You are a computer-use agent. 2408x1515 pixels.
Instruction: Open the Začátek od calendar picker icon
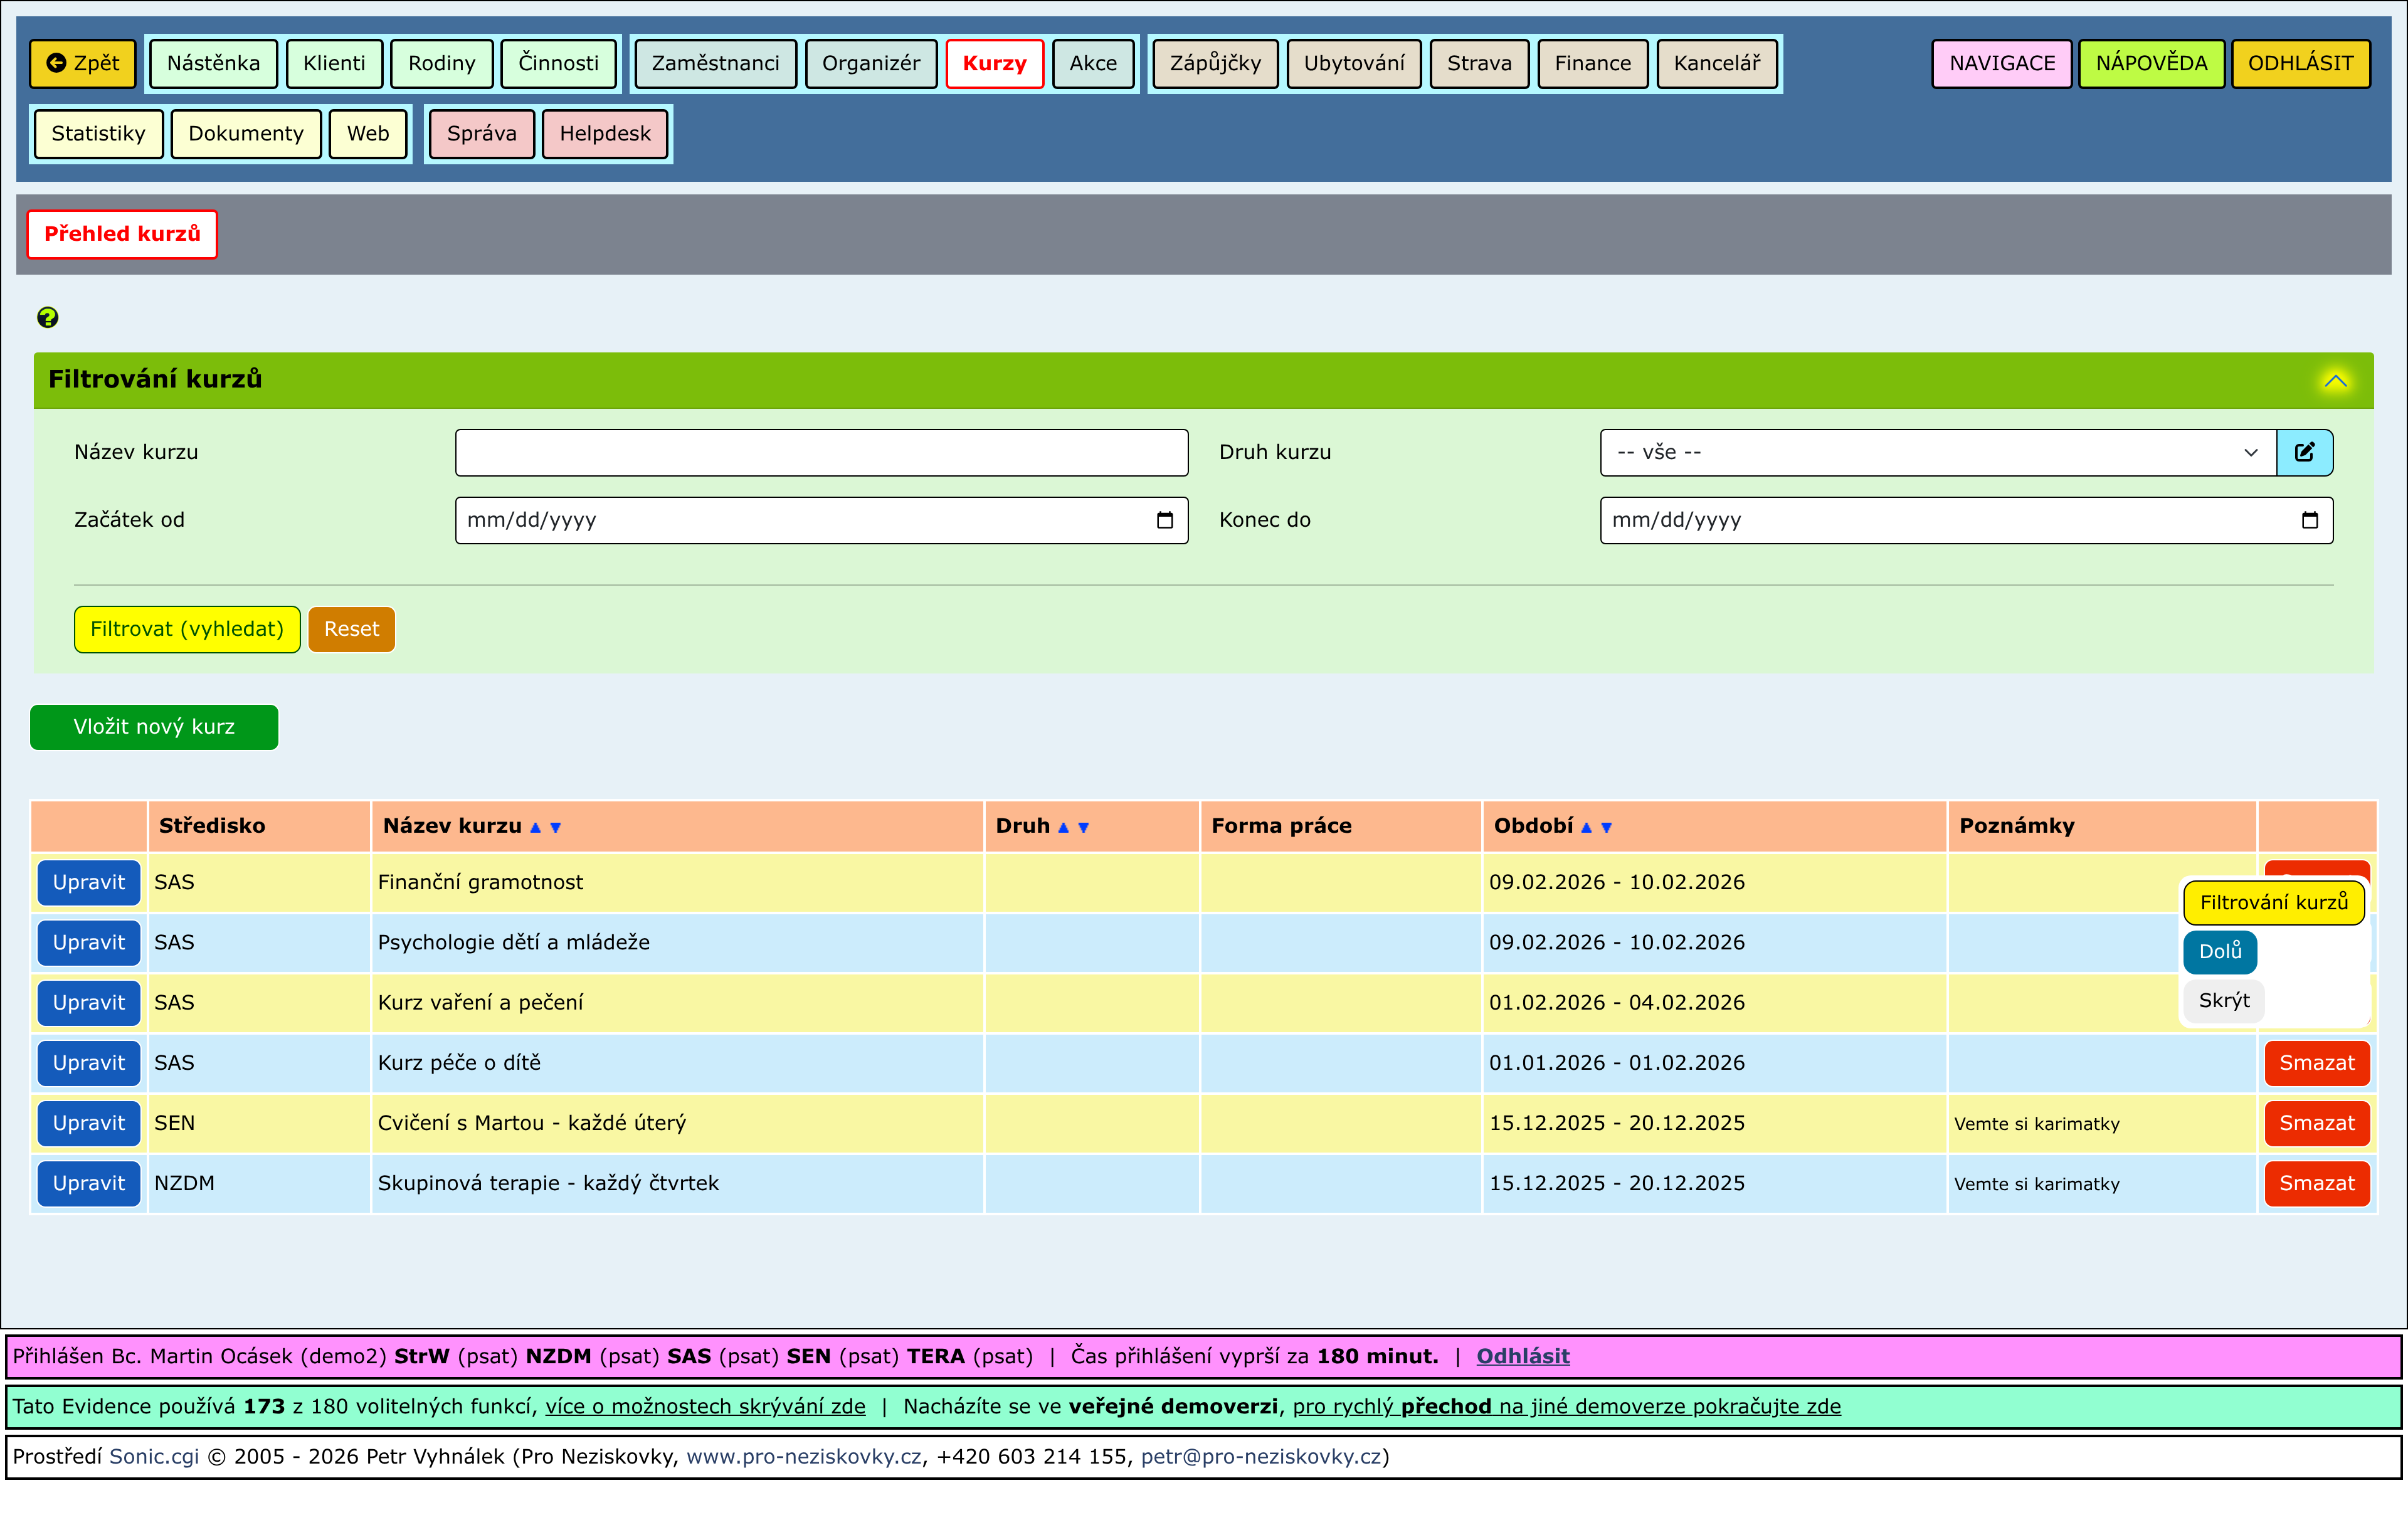click(x=1164, y=520)
